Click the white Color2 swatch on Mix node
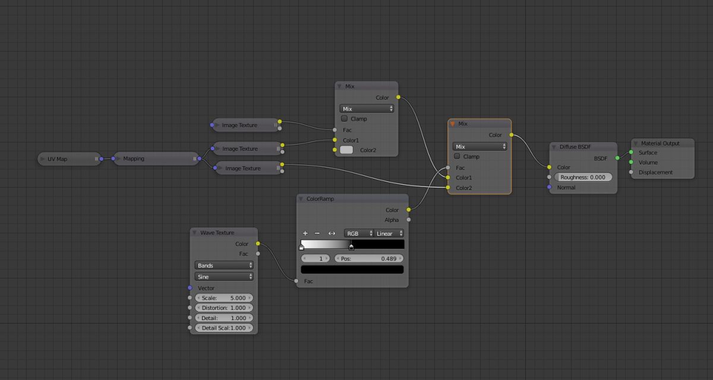This screenshot has width=713, height=380. pyautogui.click(x=346, y=150)
